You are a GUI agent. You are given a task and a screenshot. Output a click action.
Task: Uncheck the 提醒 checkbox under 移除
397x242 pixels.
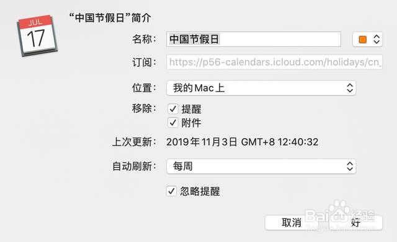pyautogui.click(x=173, y=109)
